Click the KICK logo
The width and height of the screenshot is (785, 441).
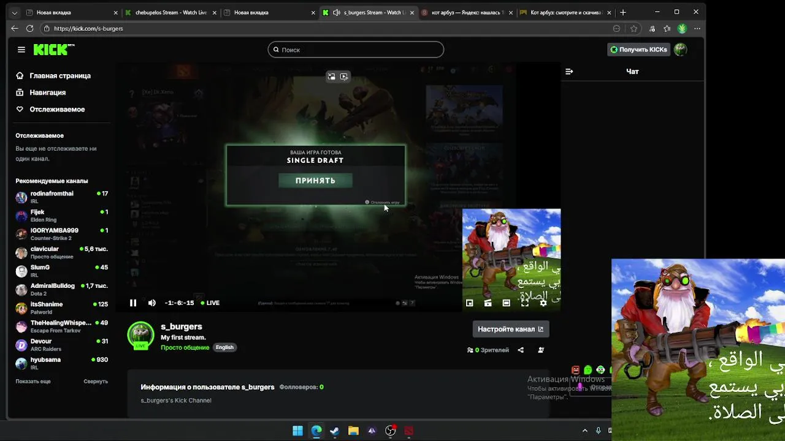coord(53,50)
